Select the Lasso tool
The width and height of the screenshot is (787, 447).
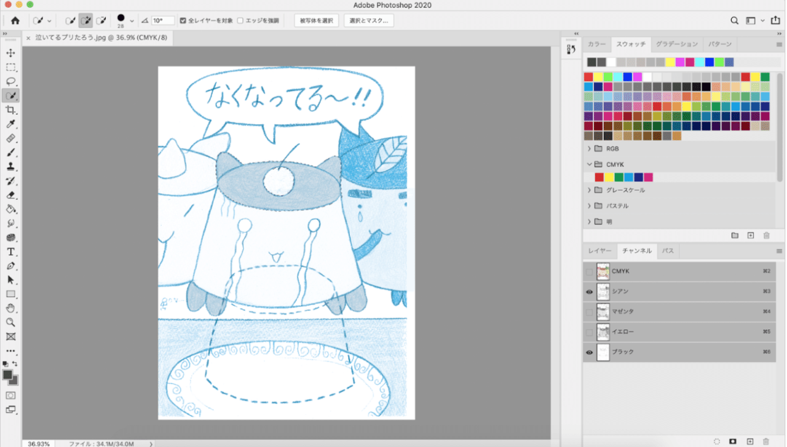tap(10, 81)
